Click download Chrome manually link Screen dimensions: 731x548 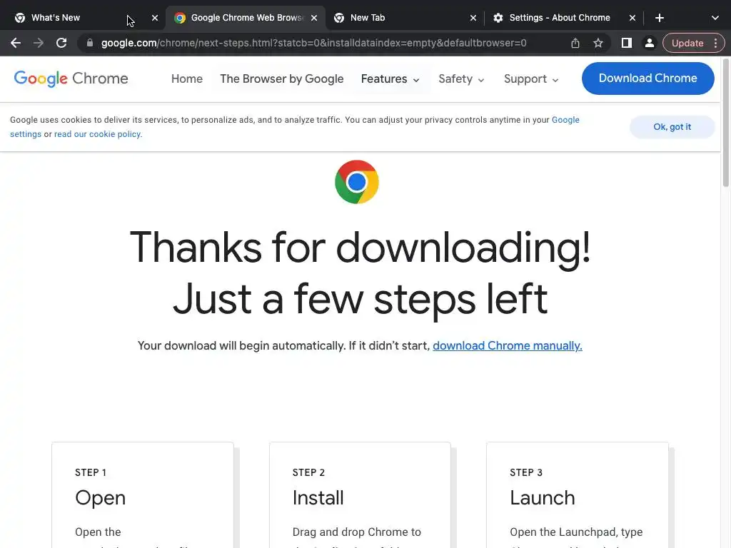(x=508, y=346)
